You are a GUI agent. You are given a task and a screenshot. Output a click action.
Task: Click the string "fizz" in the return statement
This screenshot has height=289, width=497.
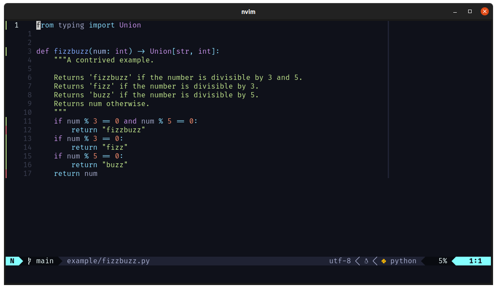115,148
